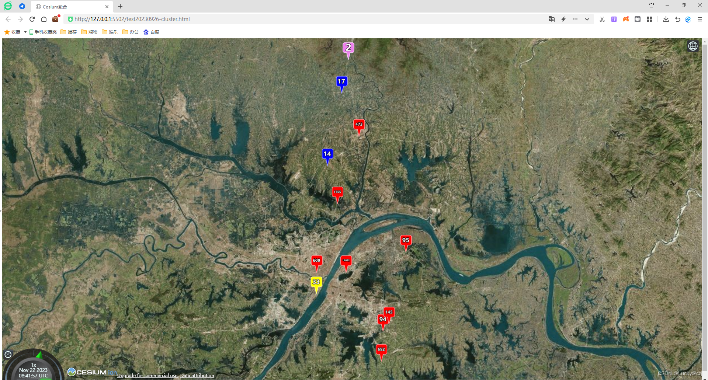Click the blue browser assistant icon
The width and height of the screenshot is (708, 380).
click(688, 19)
